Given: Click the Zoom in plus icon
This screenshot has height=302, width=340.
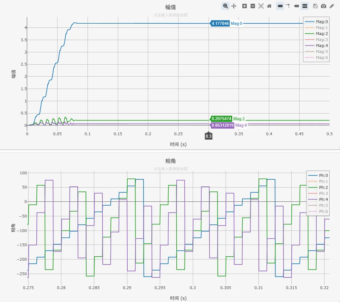Looking at the screenshot, I should point(245,6).
